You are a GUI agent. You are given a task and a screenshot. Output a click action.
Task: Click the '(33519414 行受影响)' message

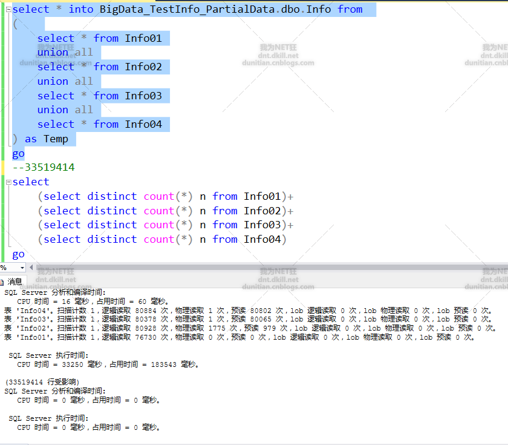click(x=42, y=382)
